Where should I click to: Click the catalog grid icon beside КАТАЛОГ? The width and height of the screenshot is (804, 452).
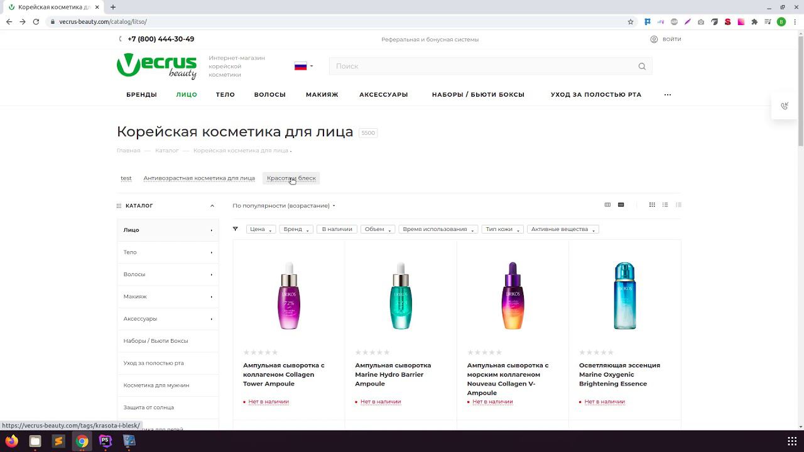tap(119, 206)
